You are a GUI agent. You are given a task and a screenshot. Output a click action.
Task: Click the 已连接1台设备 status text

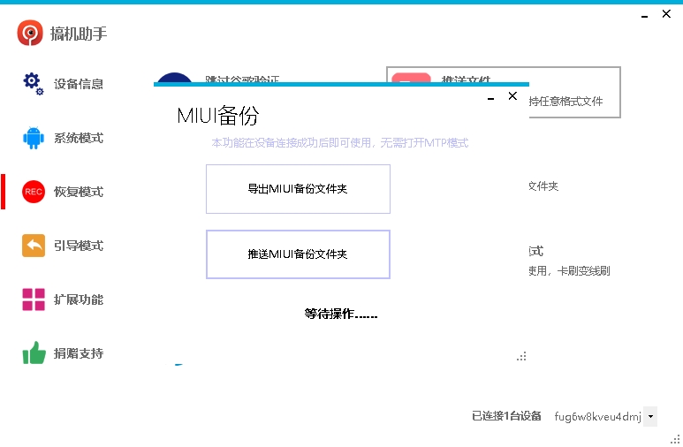click(506, 416)
